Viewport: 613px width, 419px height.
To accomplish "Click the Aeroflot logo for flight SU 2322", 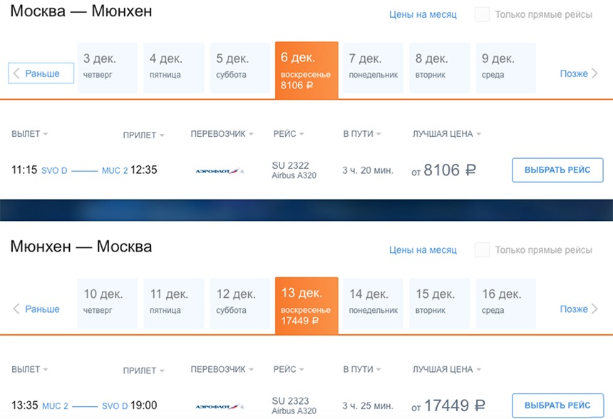I will tap(220, 171).
